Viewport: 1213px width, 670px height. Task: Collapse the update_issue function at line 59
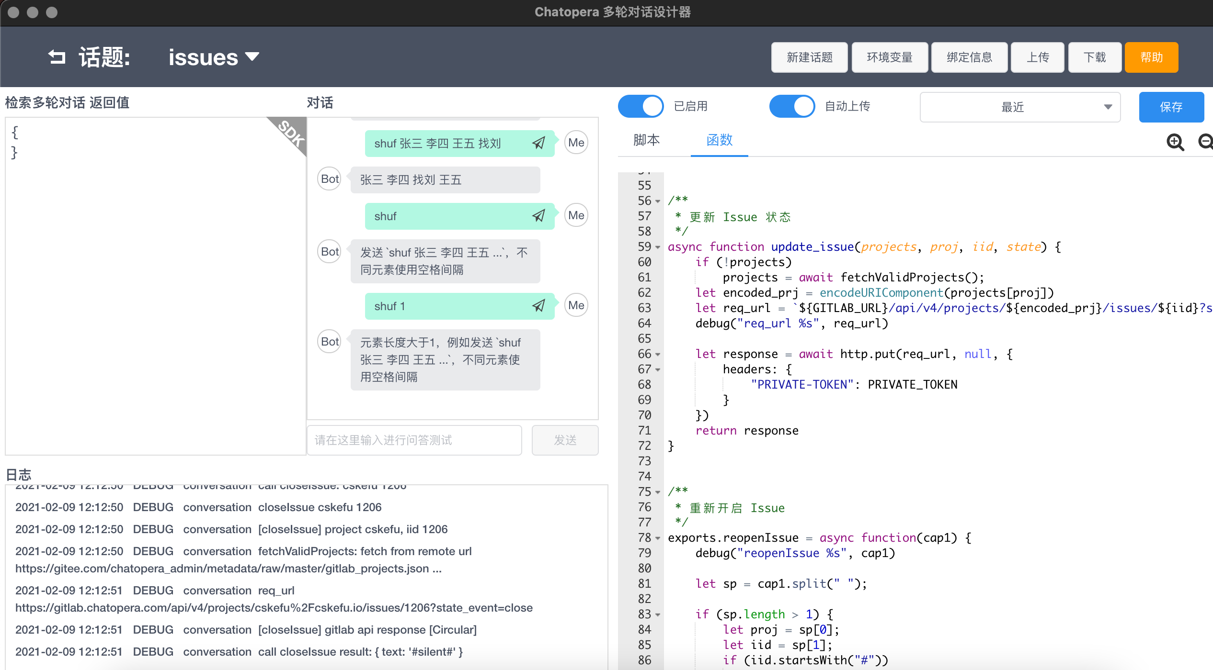(658, 247)
